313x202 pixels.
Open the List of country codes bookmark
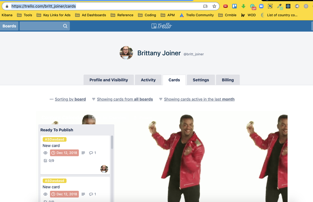tap(279, 15)
